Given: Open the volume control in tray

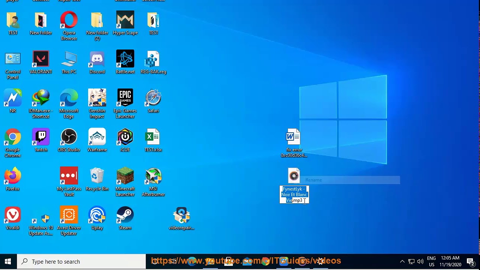Looking at the screenshot, I should click(420, 261).
